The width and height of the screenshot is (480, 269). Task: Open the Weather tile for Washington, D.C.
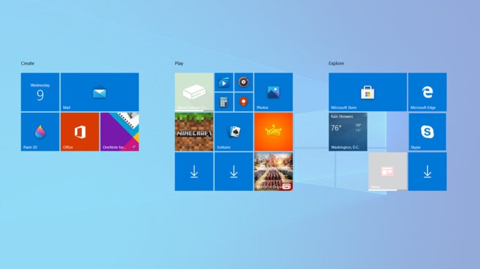click(348, 132)
